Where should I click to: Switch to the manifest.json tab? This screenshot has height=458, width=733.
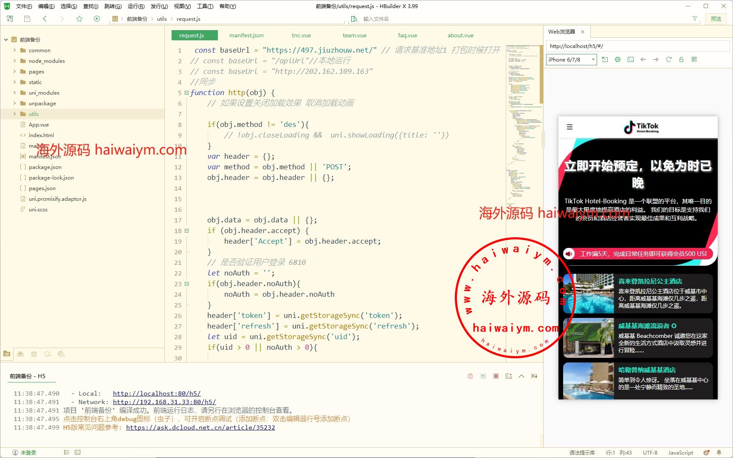pyautogui.click(x=246, y=35)
